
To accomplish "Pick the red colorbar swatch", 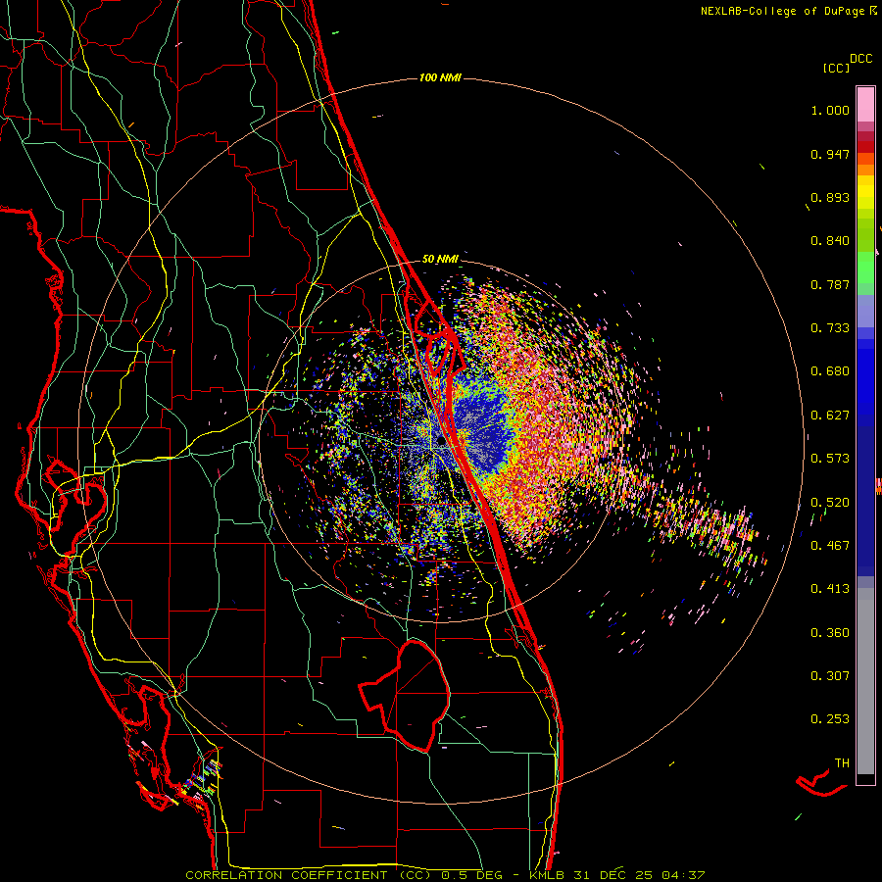I will point(865,146).
